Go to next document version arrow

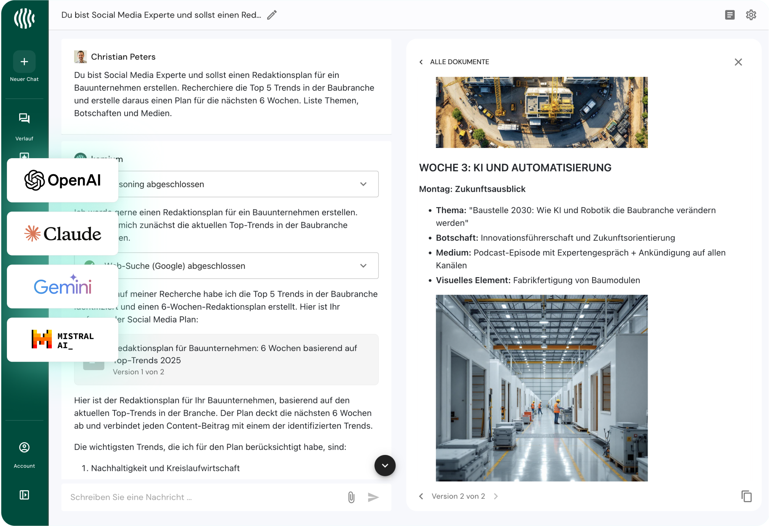[496, 496]
